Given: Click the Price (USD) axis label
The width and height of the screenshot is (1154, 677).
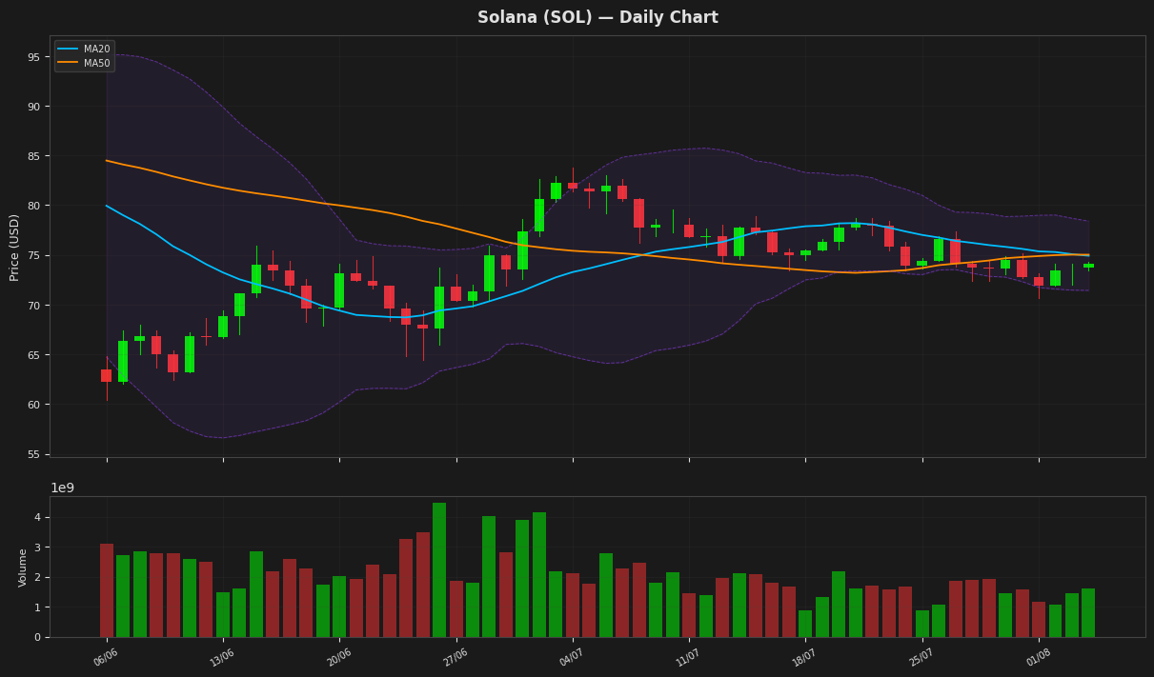Looking at the screenshot, I should point(15,248).
